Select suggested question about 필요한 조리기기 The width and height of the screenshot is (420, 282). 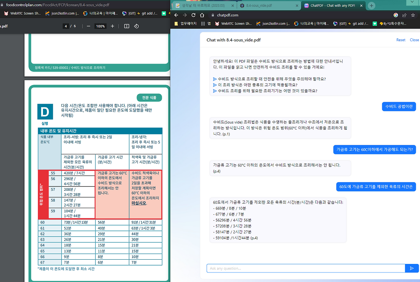point(265,91)
